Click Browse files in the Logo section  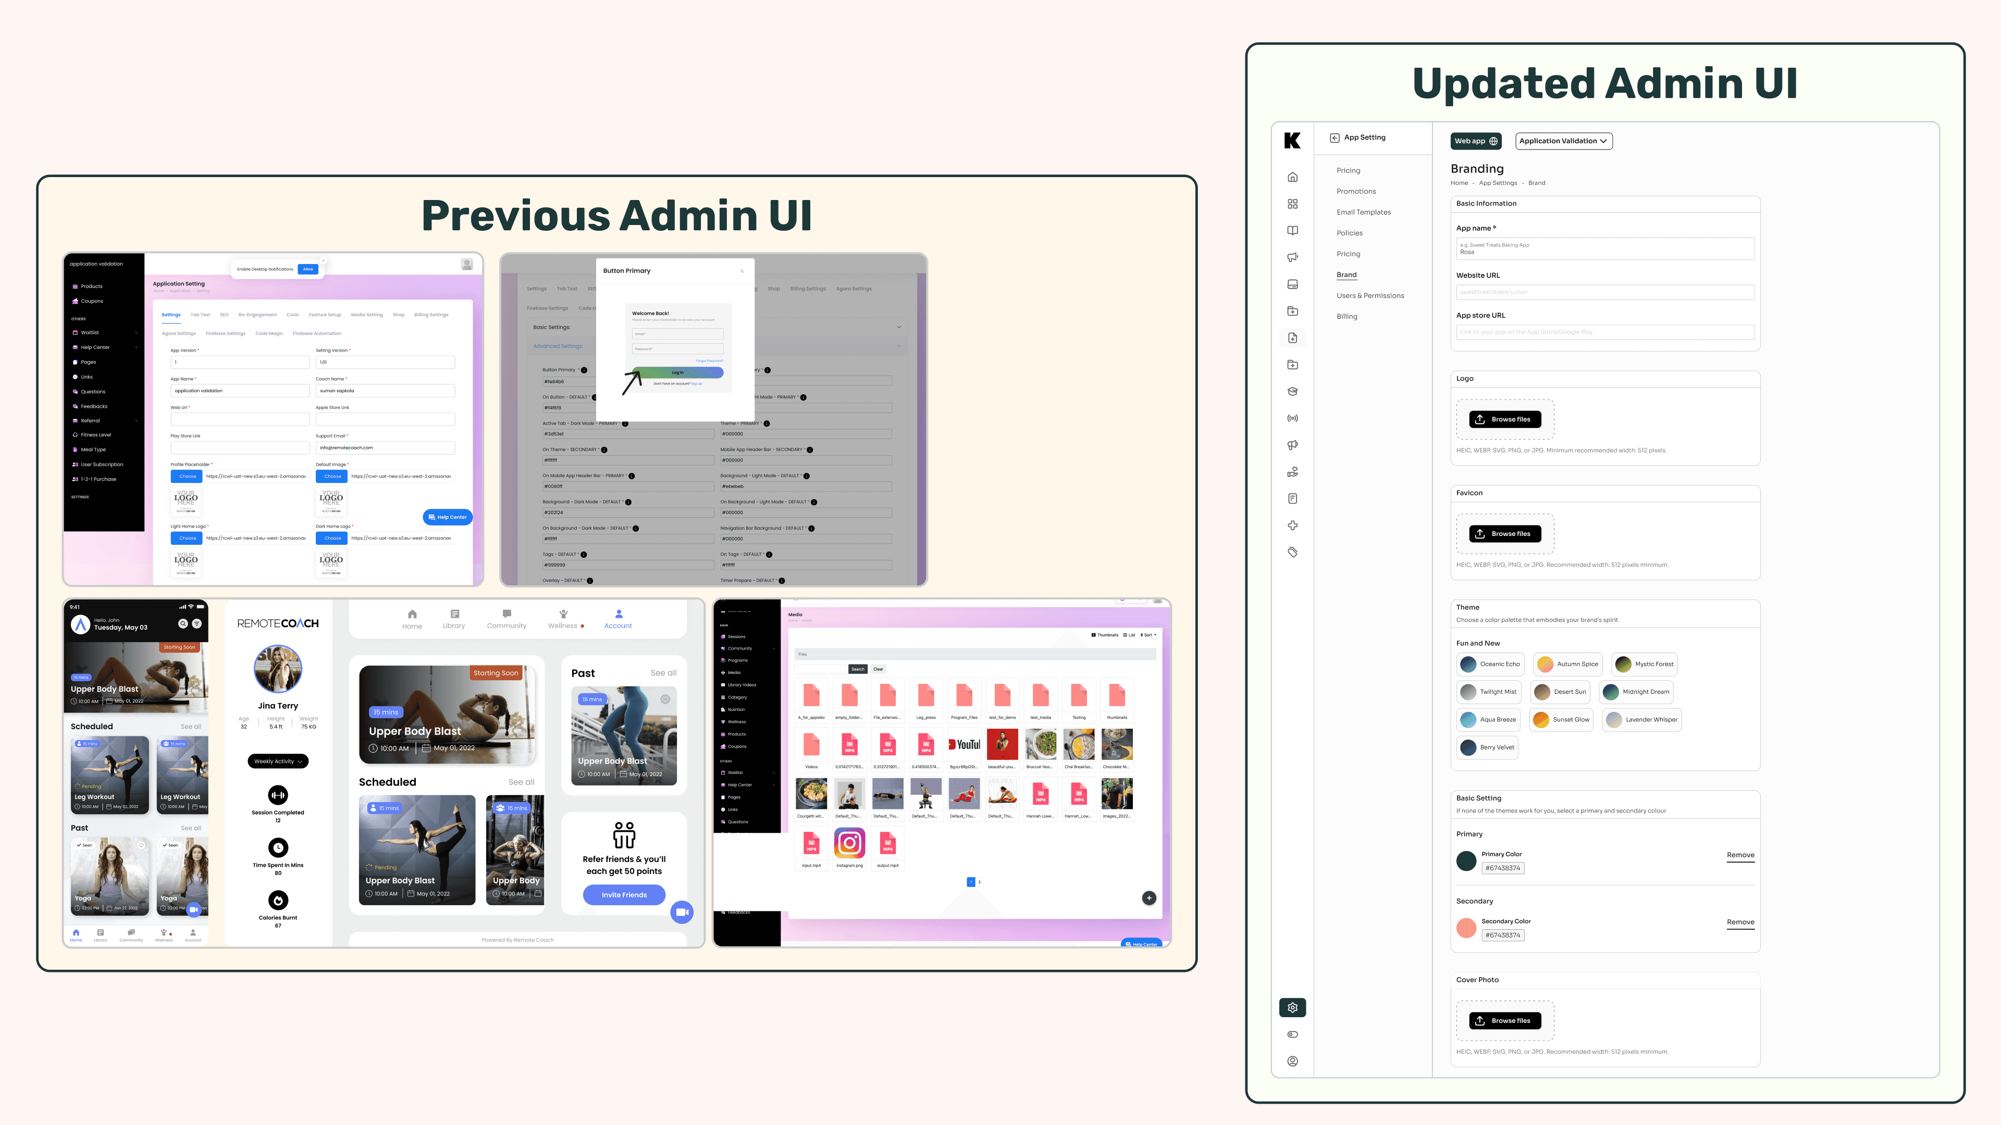[1504, 419]
